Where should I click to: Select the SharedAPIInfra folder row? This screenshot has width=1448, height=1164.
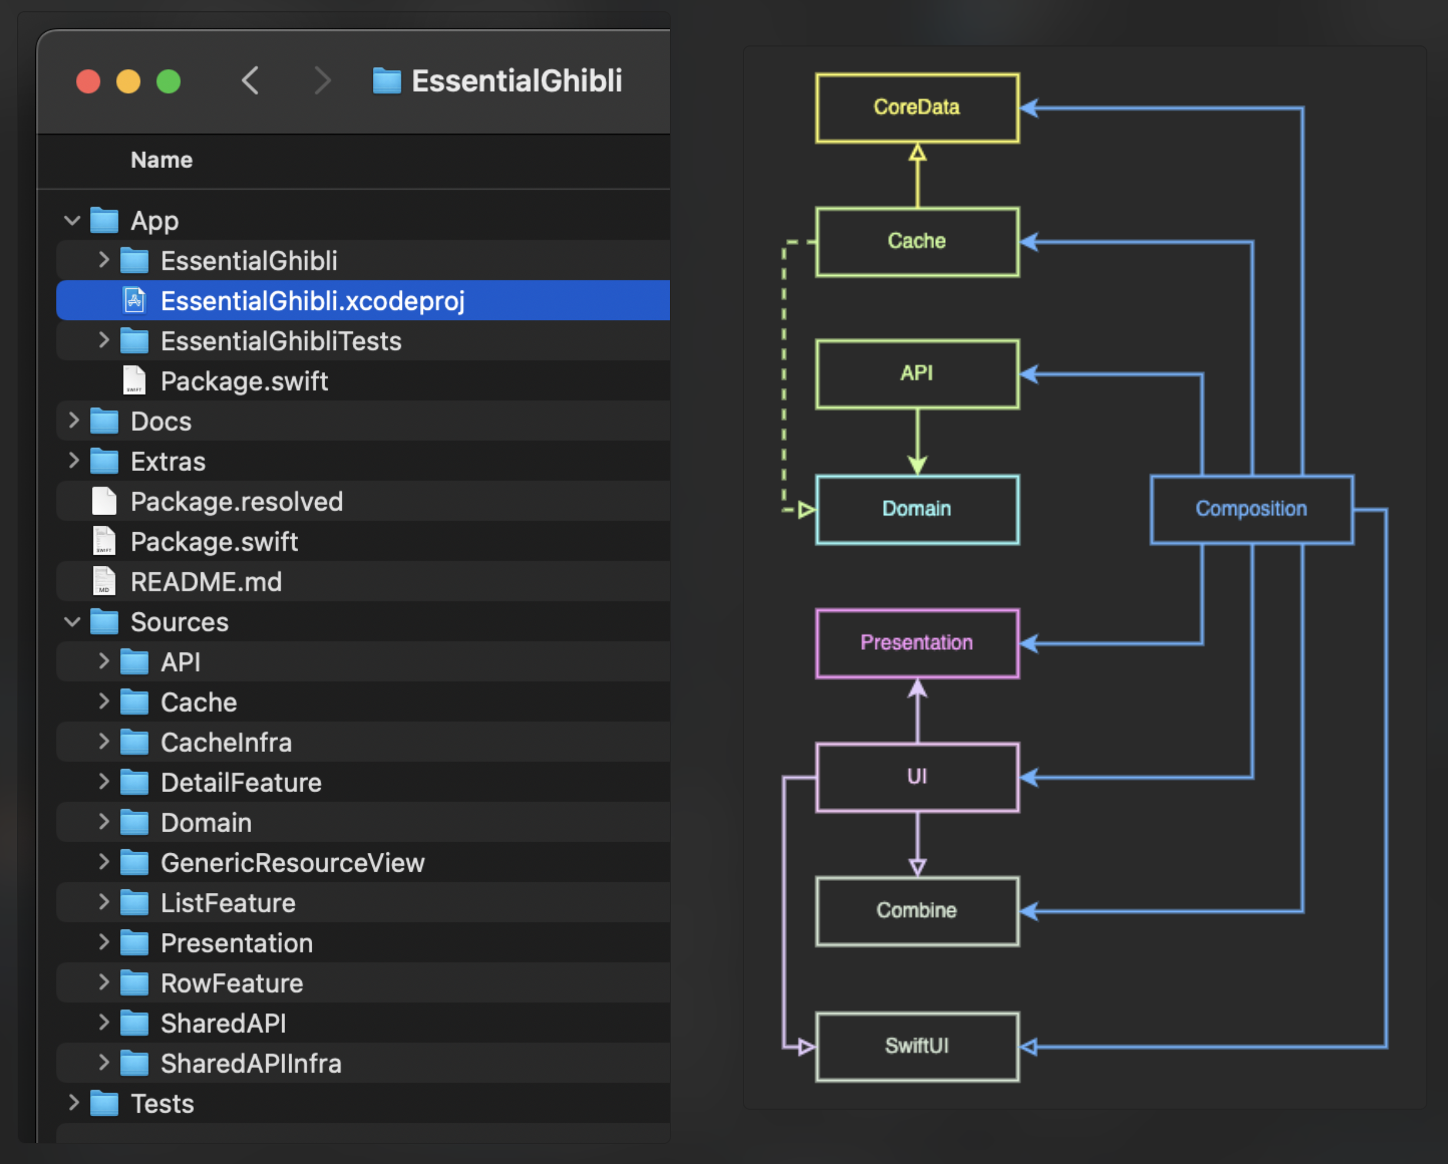[250, 1064]
